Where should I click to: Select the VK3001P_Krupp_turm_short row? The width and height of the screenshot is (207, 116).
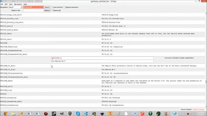pos(103,15)
